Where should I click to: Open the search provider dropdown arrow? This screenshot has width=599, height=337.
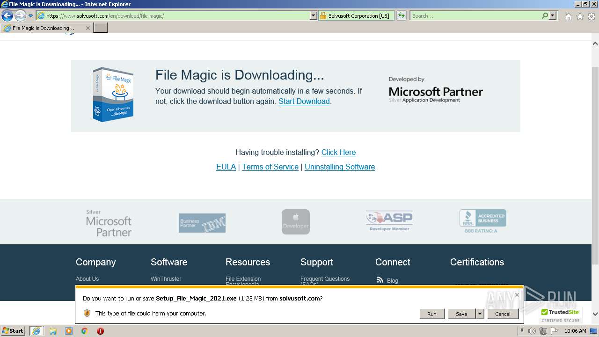point(553,15)
